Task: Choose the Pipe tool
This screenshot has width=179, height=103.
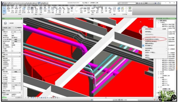Action: (45, 10)
